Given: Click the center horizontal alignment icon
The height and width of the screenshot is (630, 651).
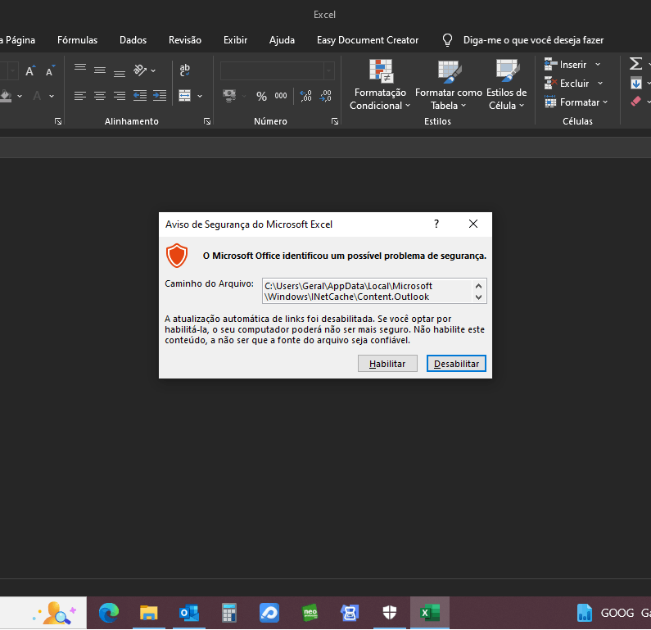Looking at the screenshot, I should coord(100,96).
